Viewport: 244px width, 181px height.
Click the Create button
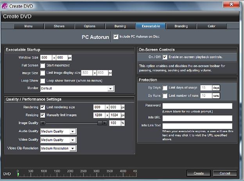(199, 173)
